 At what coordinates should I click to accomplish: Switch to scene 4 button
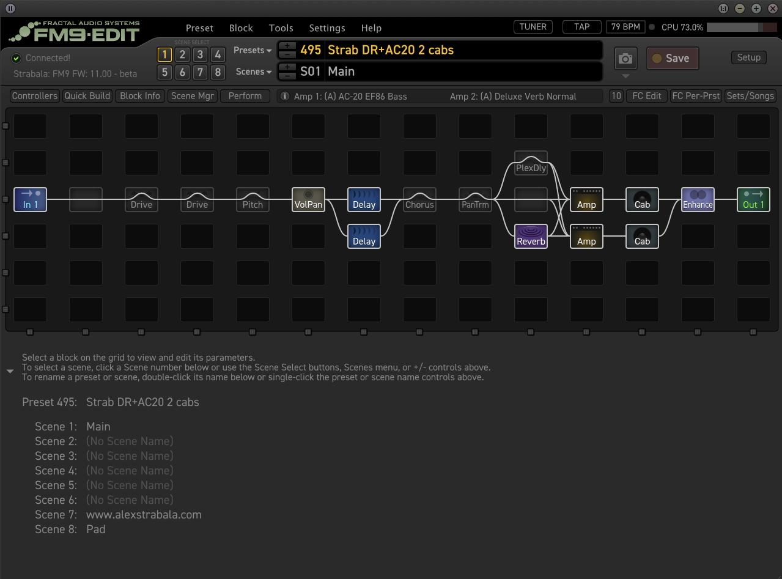pyautogui.click(x=218, y=54)
